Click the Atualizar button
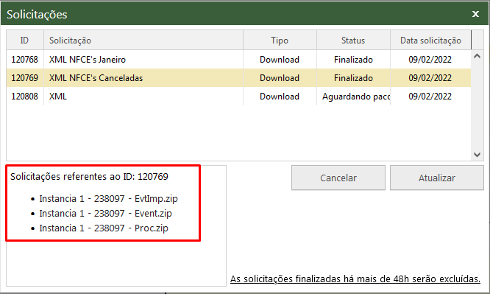490x294 pixels. click(436, 178)
